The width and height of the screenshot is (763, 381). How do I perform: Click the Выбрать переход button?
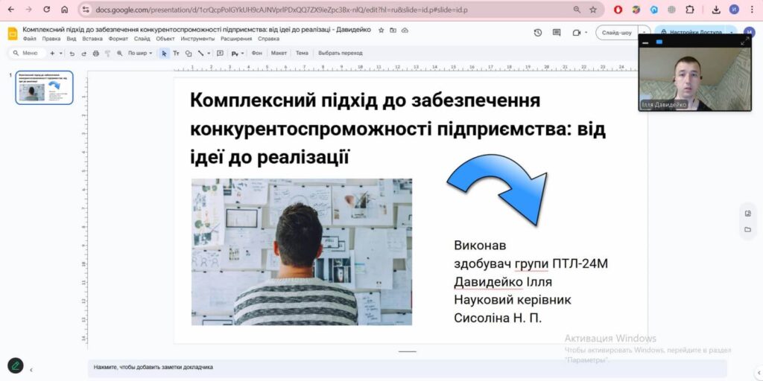(x=341, y=53)
